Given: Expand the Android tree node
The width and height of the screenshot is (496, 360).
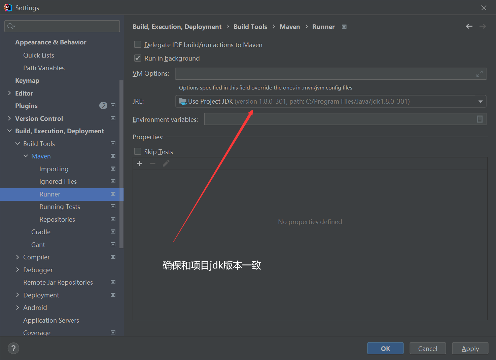Looking at the screenshot, I should [17, 308].
